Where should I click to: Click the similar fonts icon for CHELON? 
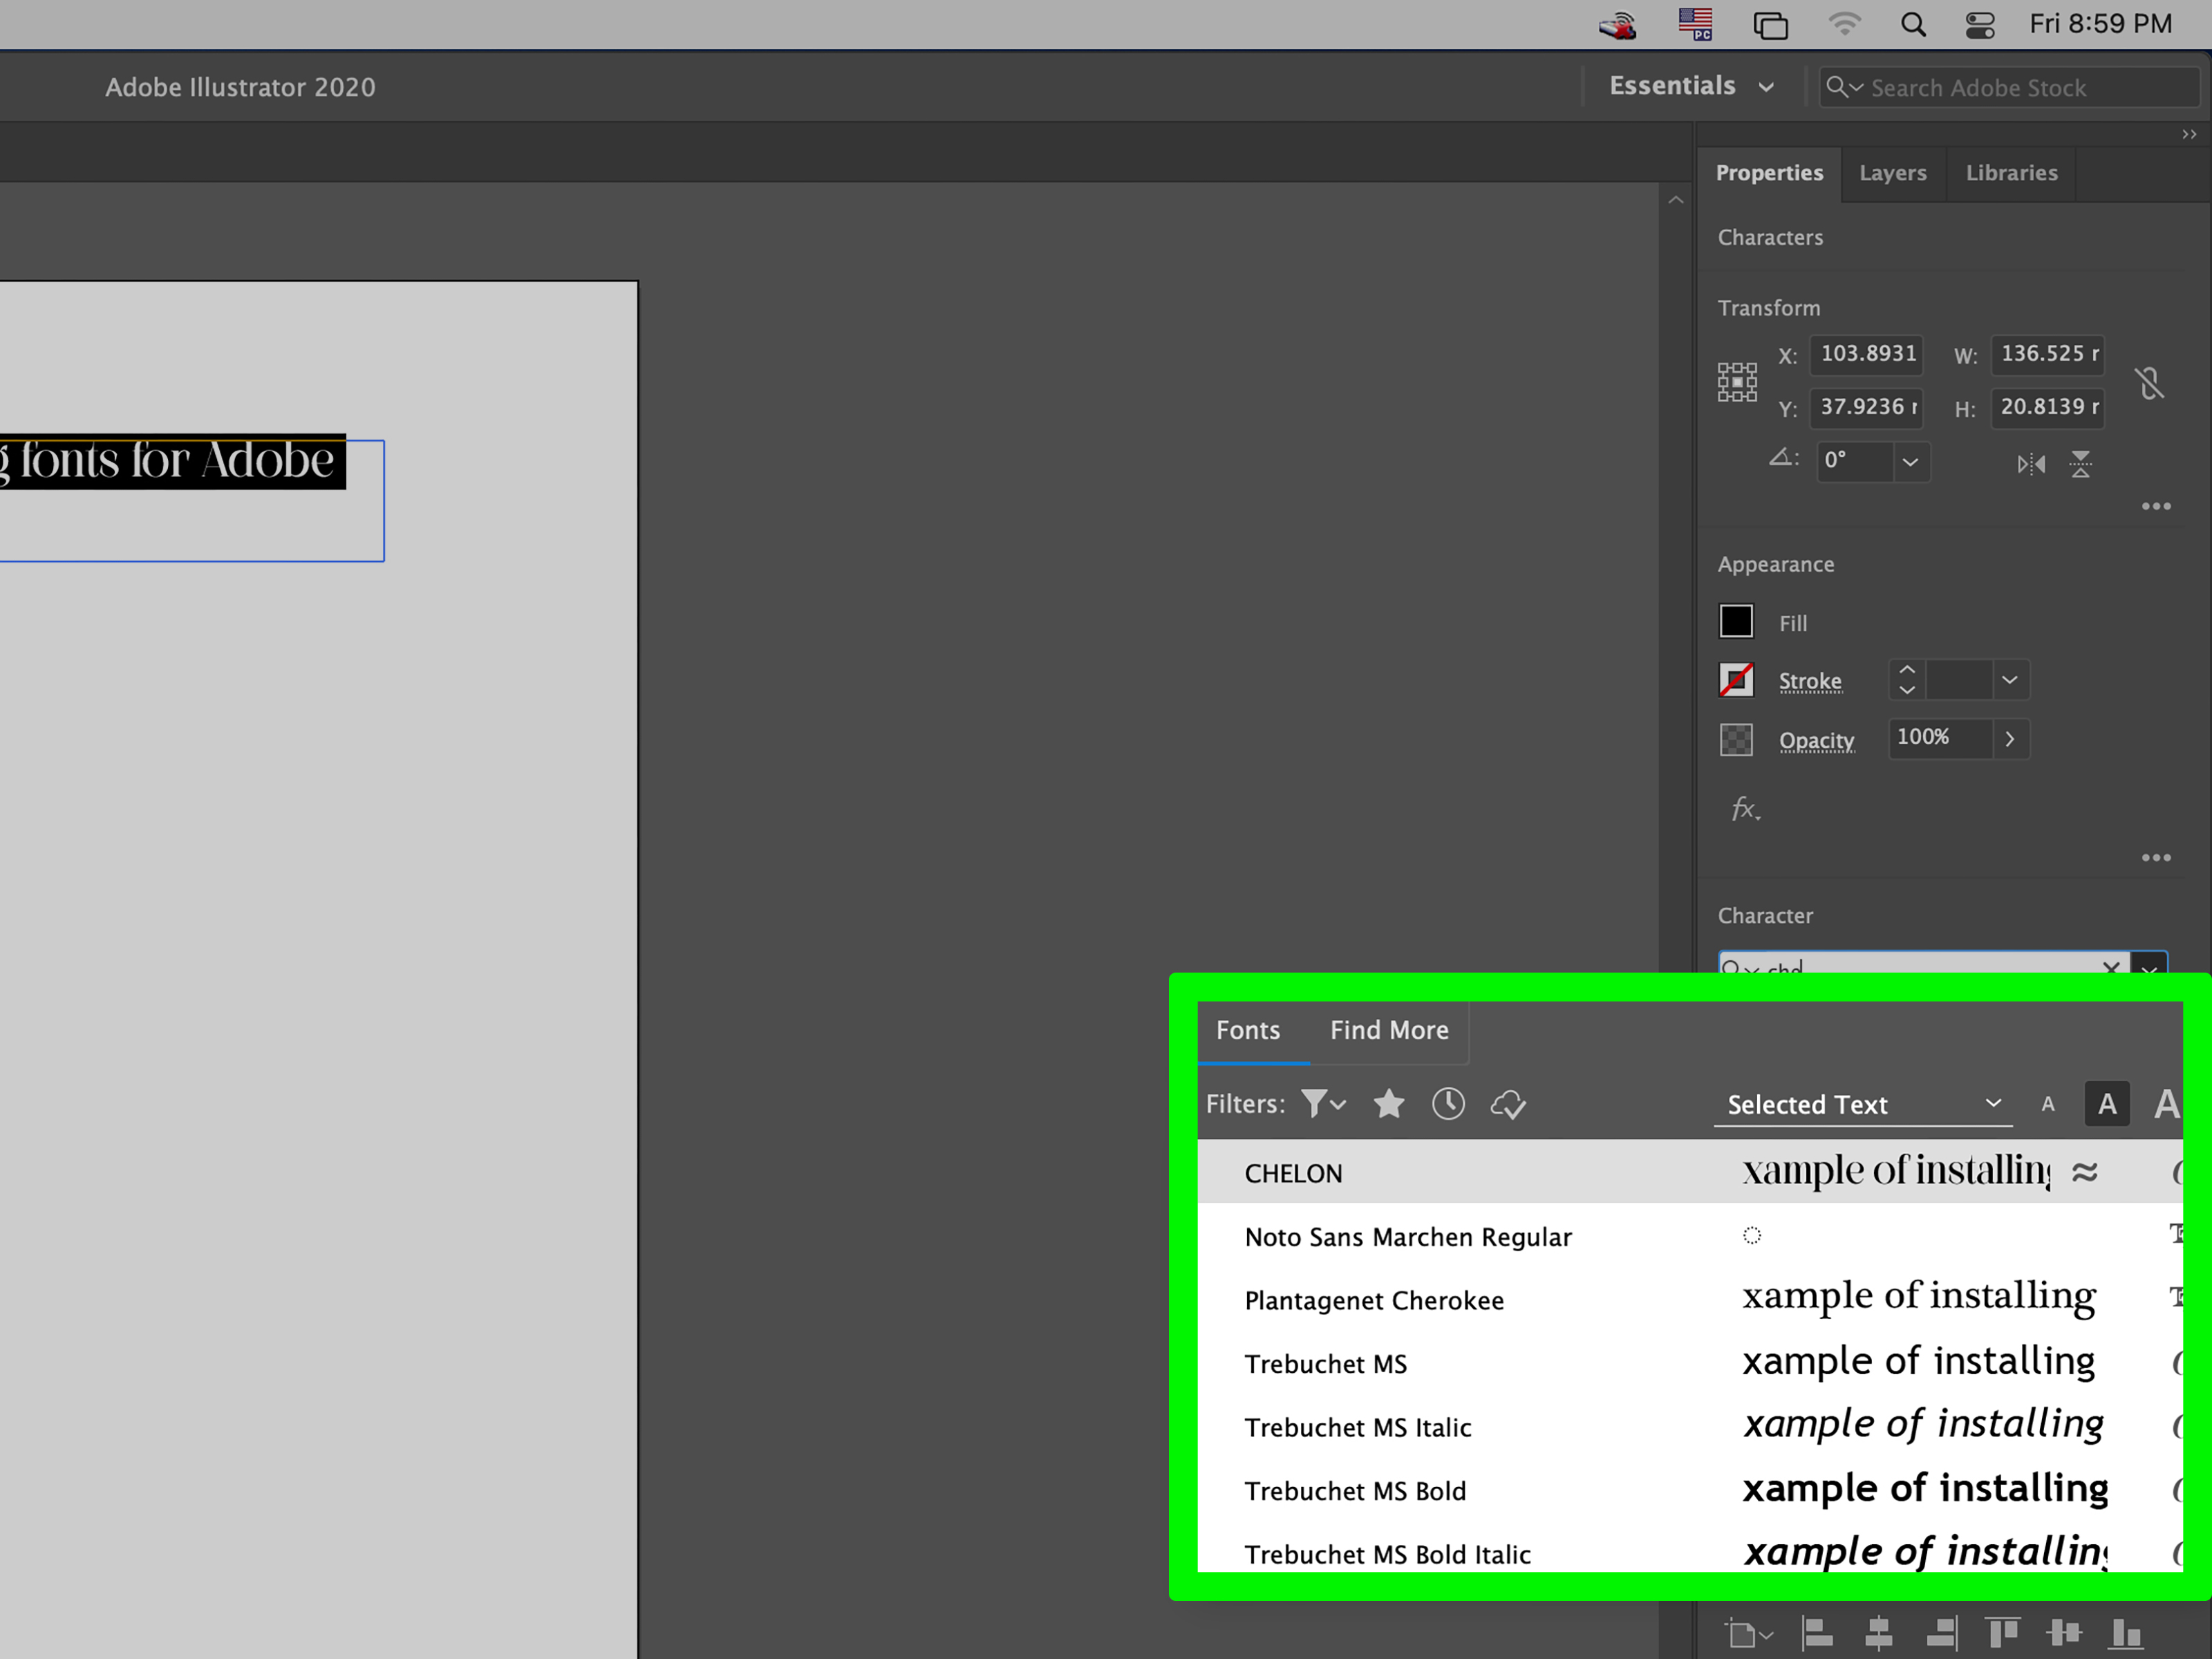pyautogui.click(x=2084, y=1172)
